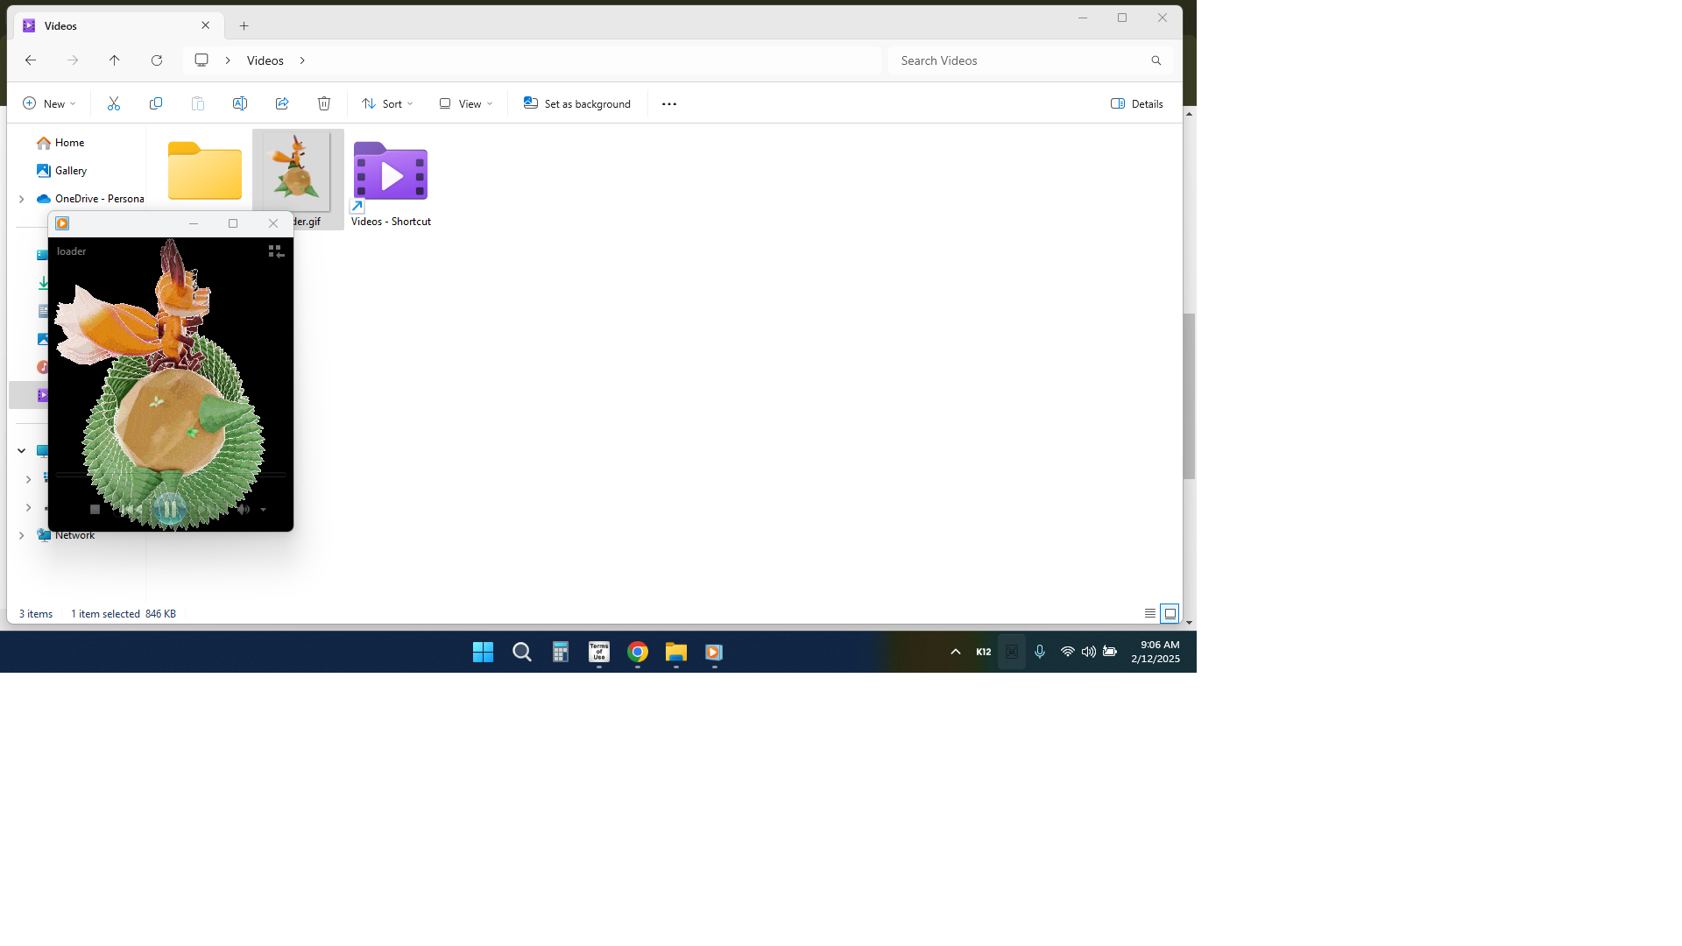Open Wi-Fi network settings in tray
This screenshot has height=946, width=1682.
(x=1067, y=652)
